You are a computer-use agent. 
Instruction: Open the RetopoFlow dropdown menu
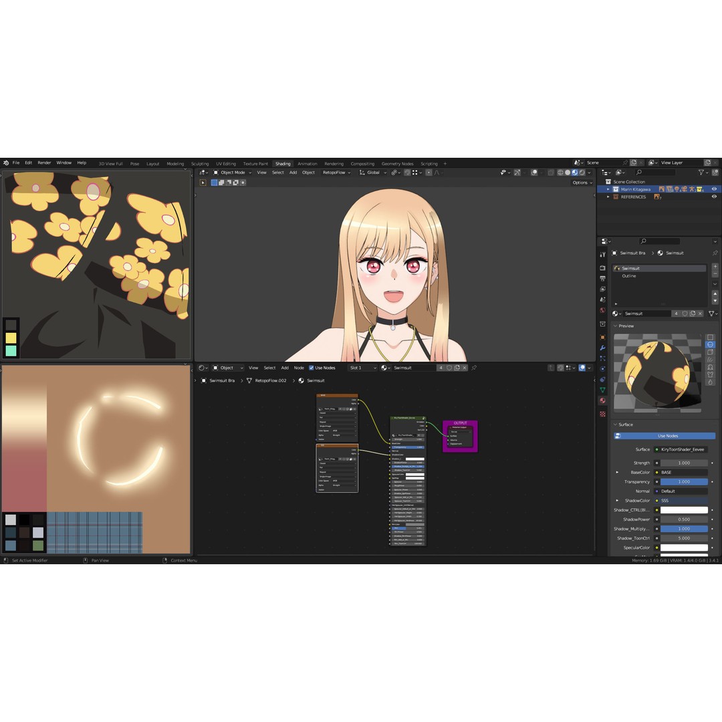pos(336,172)
